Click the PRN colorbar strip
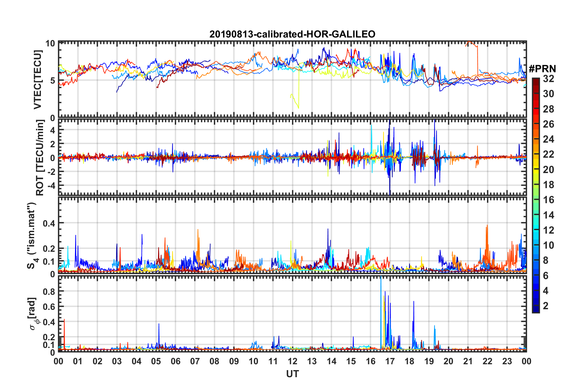Viewport: 585px width, 391px height. [535, 195]
